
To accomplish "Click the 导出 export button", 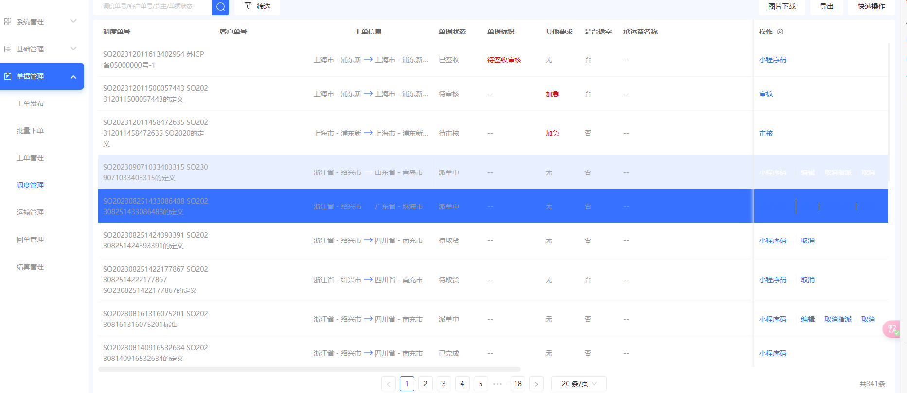I will [x=827, y=7].
